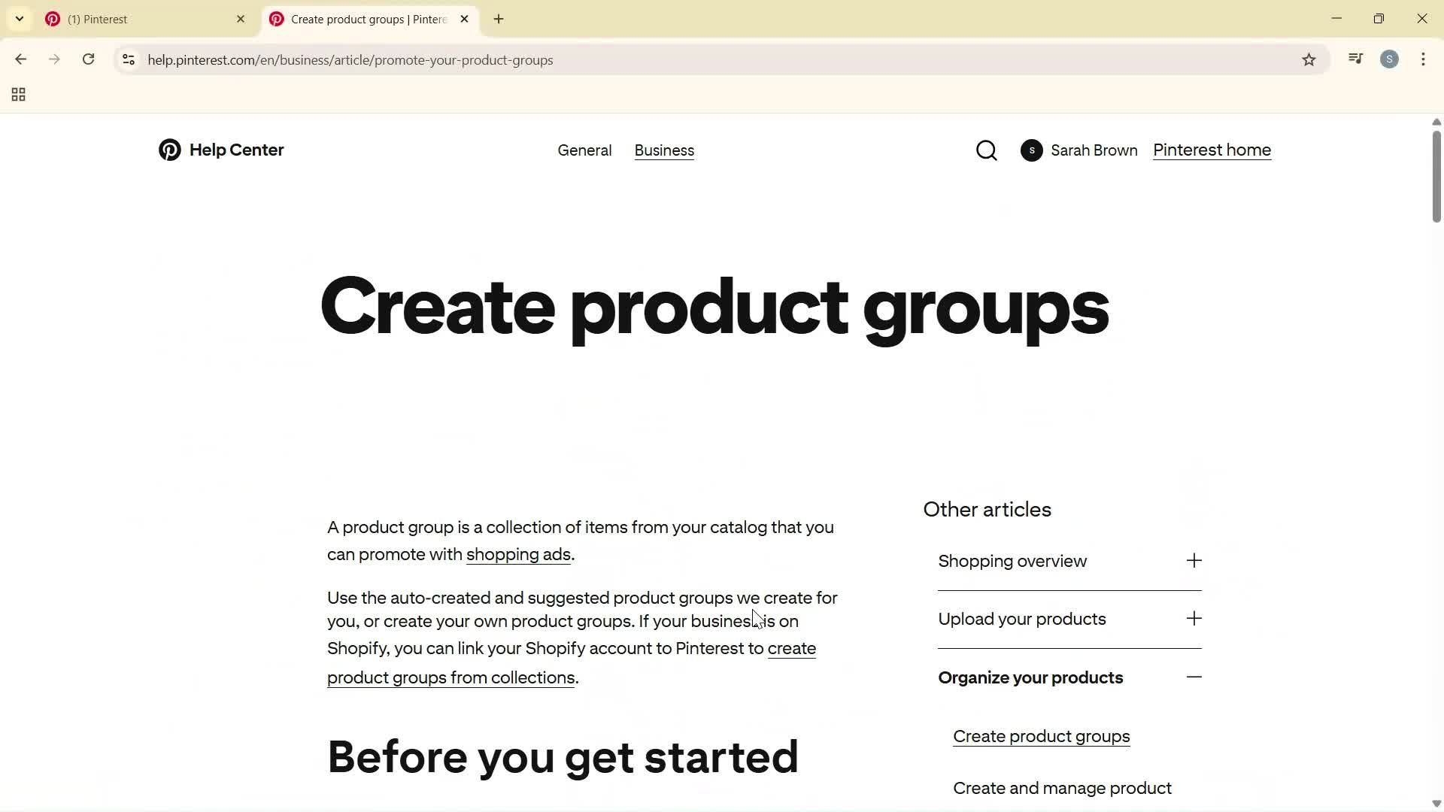Collapse the Organize your products section

(1194, 677)
